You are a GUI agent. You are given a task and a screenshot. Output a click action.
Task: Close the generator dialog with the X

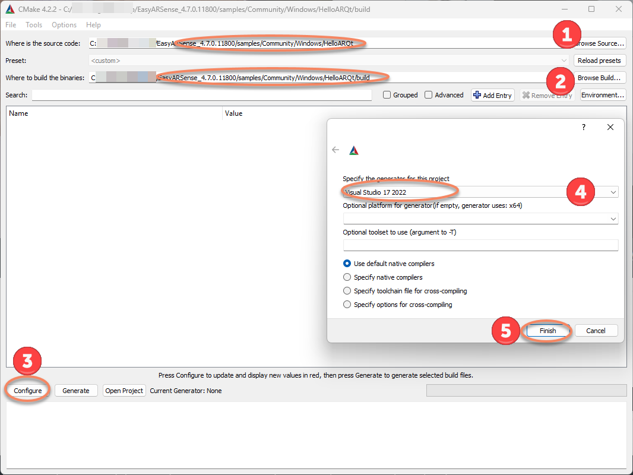610,128
